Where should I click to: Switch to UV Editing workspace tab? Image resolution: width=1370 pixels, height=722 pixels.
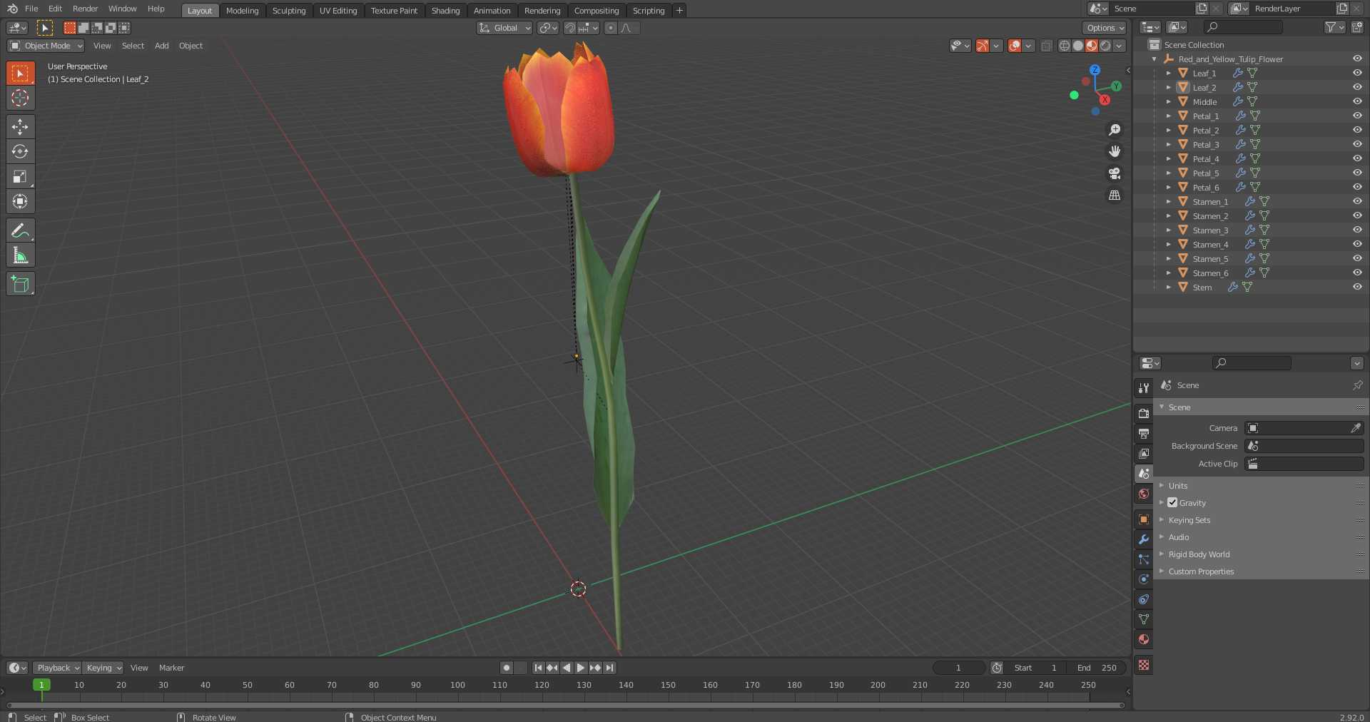338,11
